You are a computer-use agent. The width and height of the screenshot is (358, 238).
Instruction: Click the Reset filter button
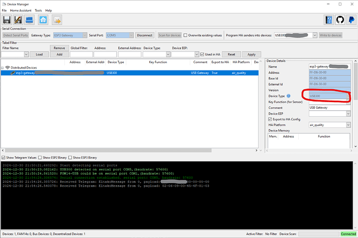[x=231, y=54]
